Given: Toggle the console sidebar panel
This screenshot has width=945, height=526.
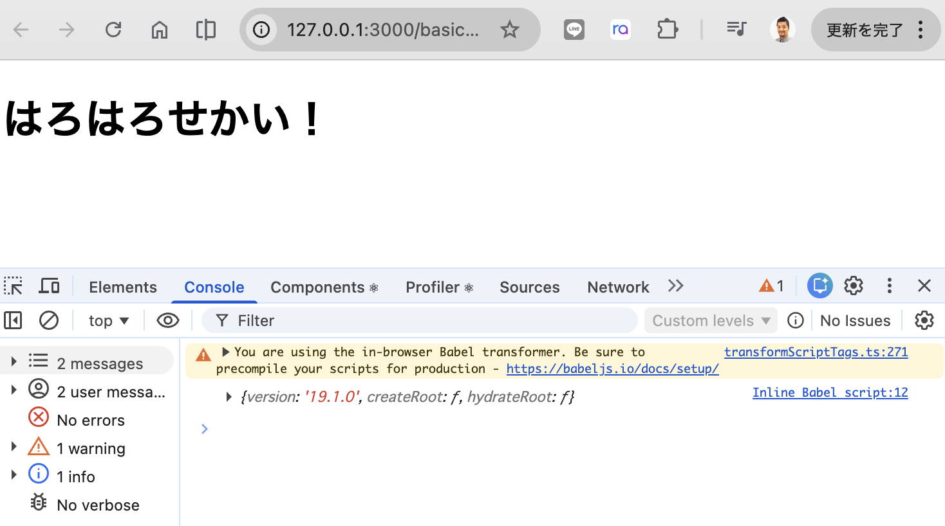Looking at the screenshot, I should click(x=13, y=320).
